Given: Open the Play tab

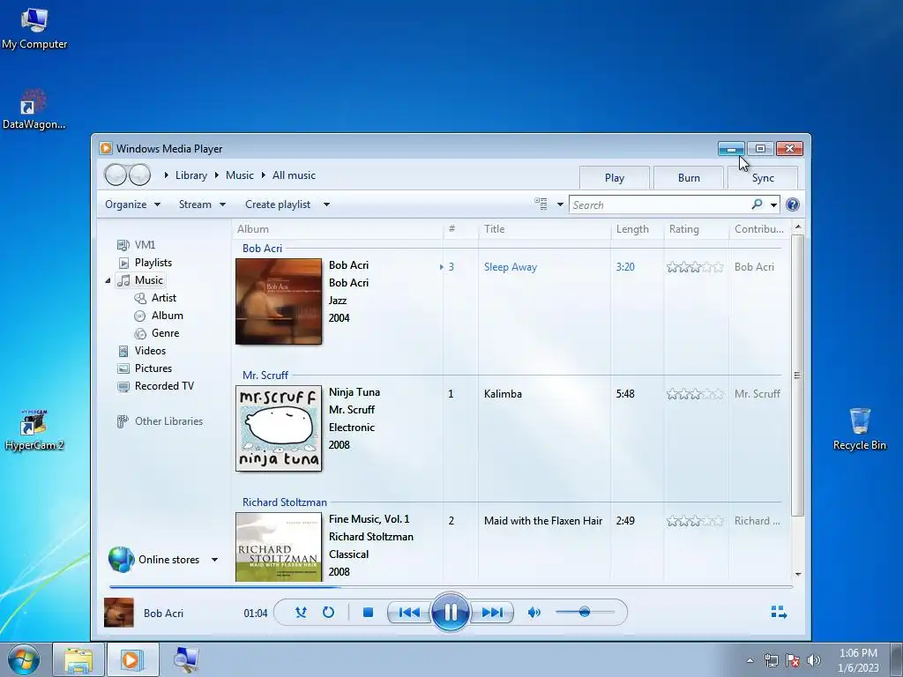Looking at the screenshot, I should pos(615,178).
